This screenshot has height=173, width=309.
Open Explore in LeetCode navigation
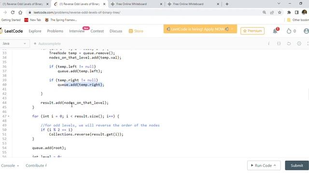pyautogui.click(x=35, y=31)
